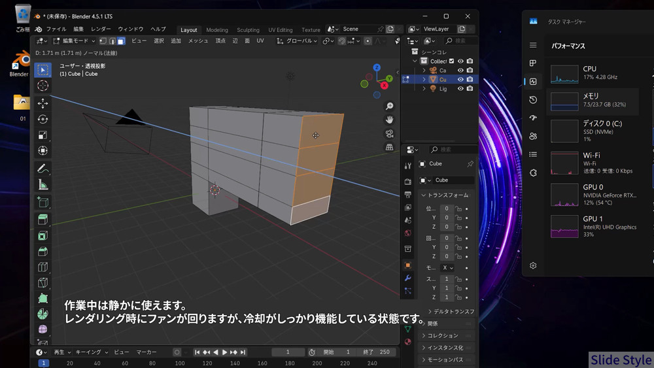
Task: Choose the Extrude Region tool
Action: tap(43, 219)
